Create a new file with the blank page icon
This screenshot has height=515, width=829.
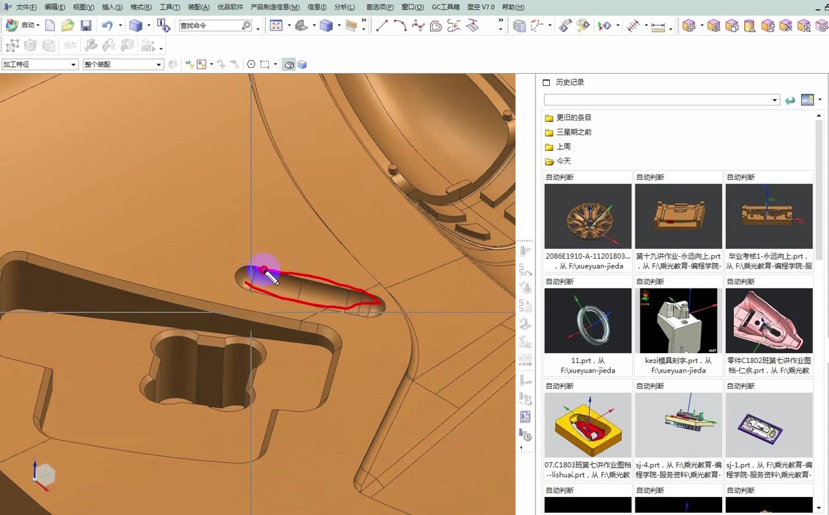[50, 25]
